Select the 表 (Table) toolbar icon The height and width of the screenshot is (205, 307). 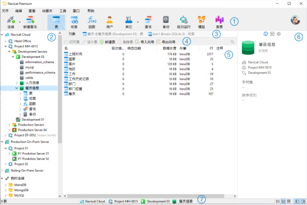click(x=56, y=22)
